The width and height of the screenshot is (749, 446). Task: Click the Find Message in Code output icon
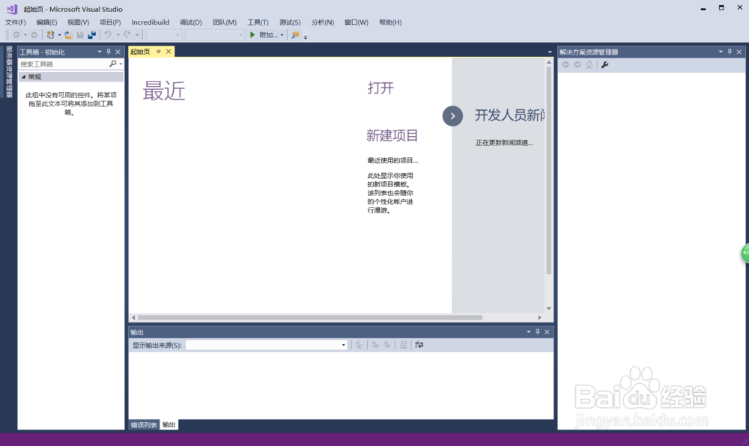point(360,345)
